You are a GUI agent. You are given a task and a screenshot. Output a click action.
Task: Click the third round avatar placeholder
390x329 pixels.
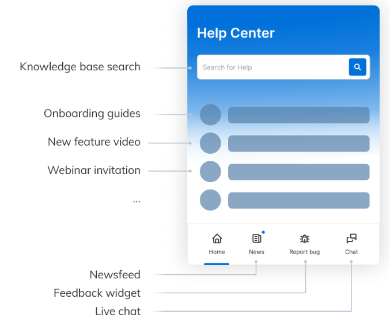[x=210, y=172]
